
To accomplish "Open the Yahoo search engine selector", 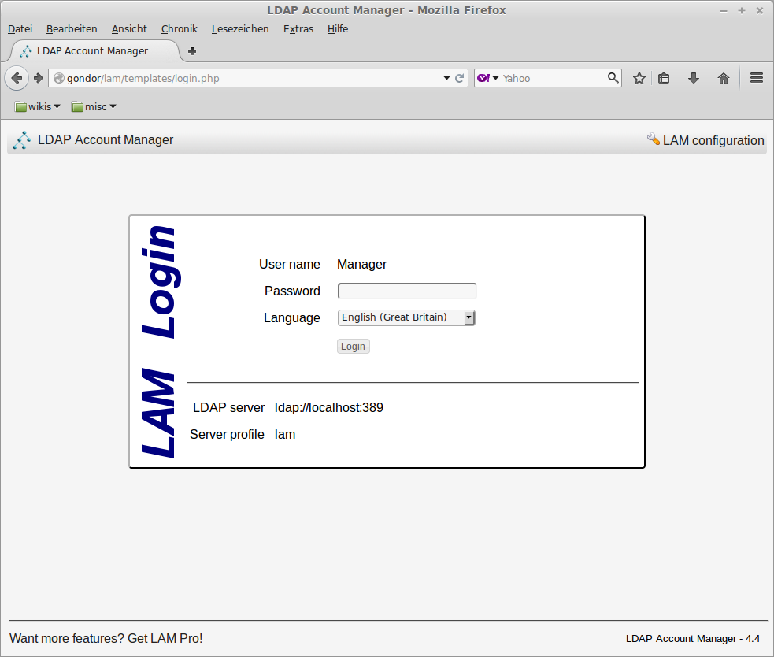I will pyautogui.click(x=488, y=78).
